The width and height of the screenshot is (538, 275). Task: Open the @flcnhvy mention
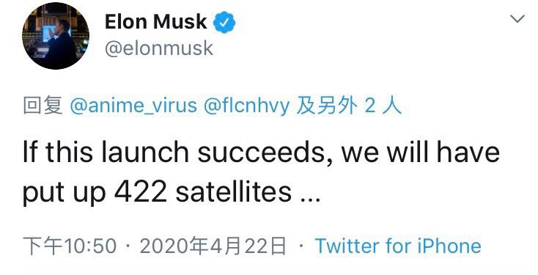point(247,106)
